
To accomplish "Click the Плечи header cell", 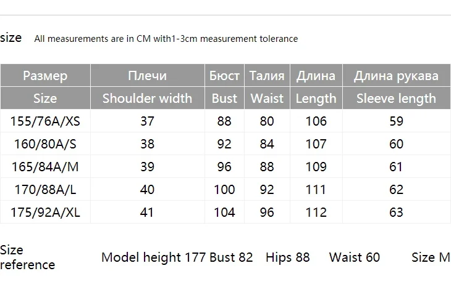I will [x=147, y=76].
